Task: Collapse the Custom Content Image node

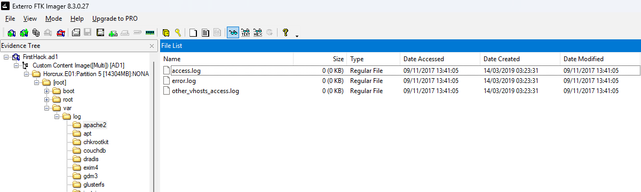Action: pos(16,65)
